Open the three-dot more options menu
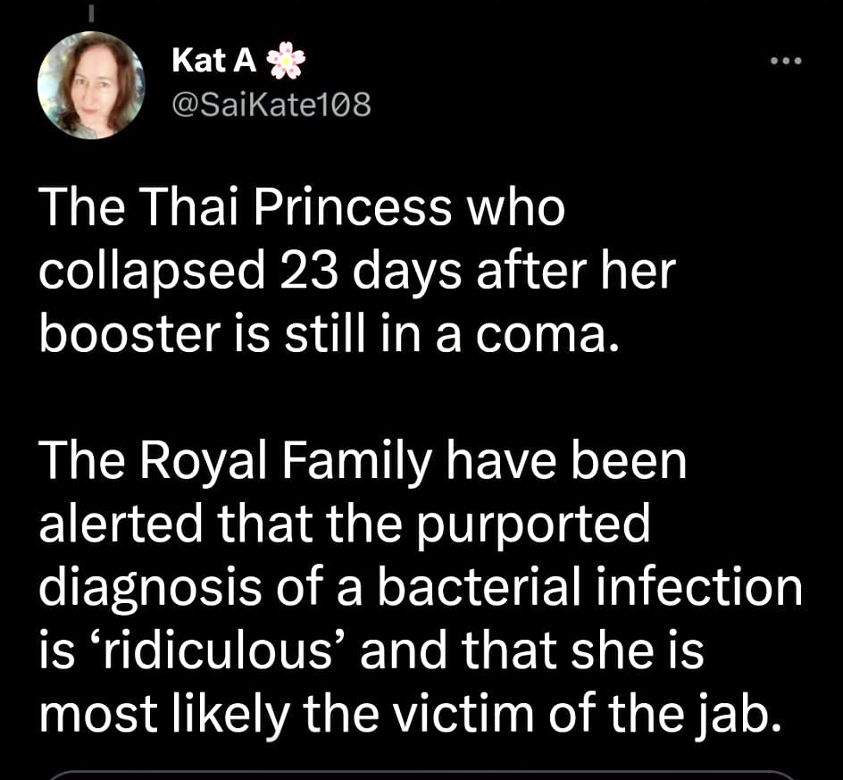This screenshot has width=843, height=780. 786,61
